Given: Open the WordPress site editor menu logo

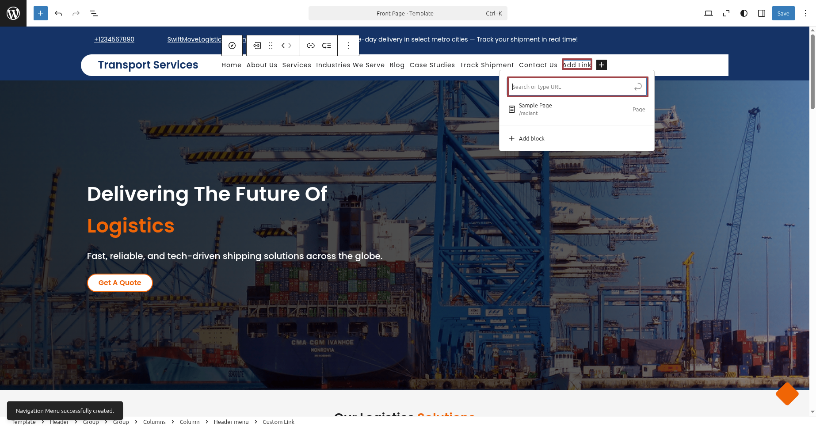Looking at the screenshot, I should (x=13, y=13).
